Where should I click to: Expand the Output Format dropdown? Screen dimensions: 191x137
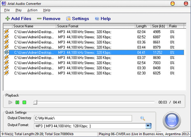tap(148, 126)
